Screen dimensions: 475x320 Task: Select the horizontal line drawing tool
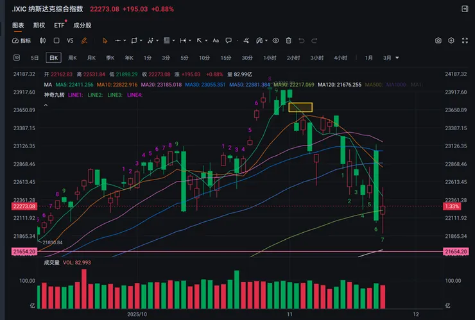117,40
